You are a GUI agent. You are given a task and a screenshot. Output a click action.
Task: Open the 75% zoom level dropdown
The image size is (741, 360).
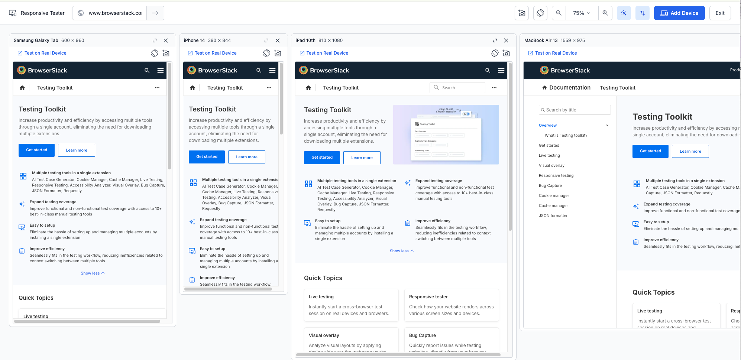click(x=581, y=13)
